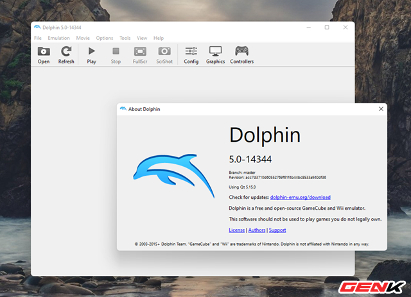
Task: Close the About Dolphin dialog
Action: point(381,109)
